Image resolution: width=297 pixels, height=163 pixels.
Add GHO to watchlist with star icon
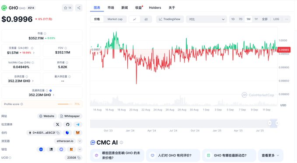67,8
